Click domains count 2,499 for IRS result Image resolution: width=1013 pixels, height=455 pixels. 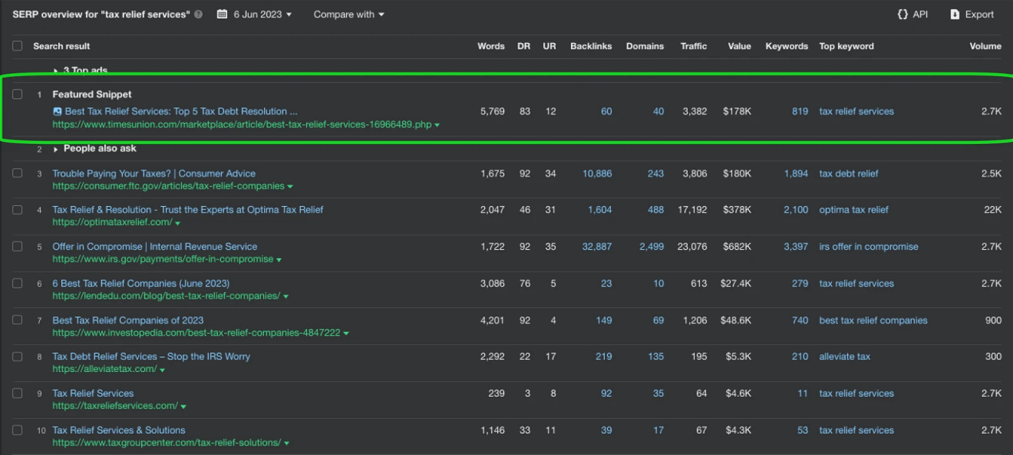(651, 247)
